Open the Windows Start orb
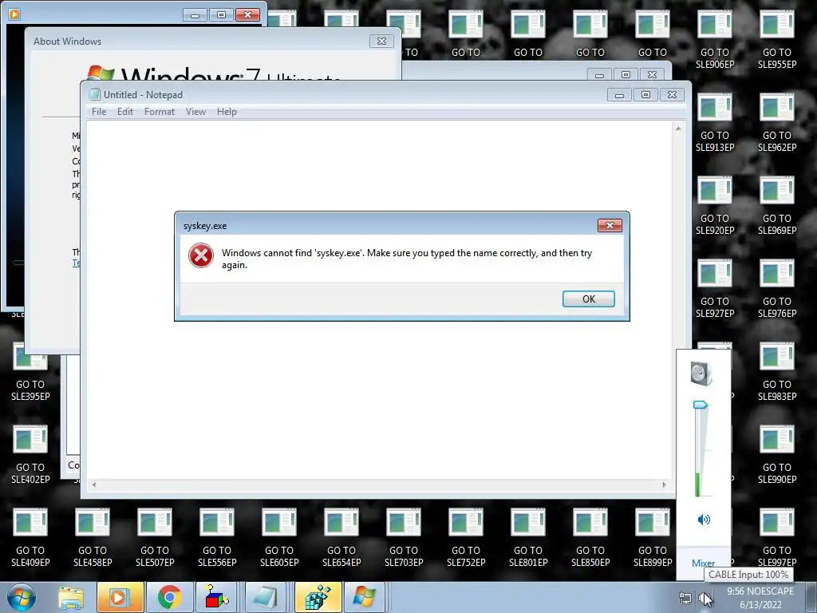 [22, 597]
